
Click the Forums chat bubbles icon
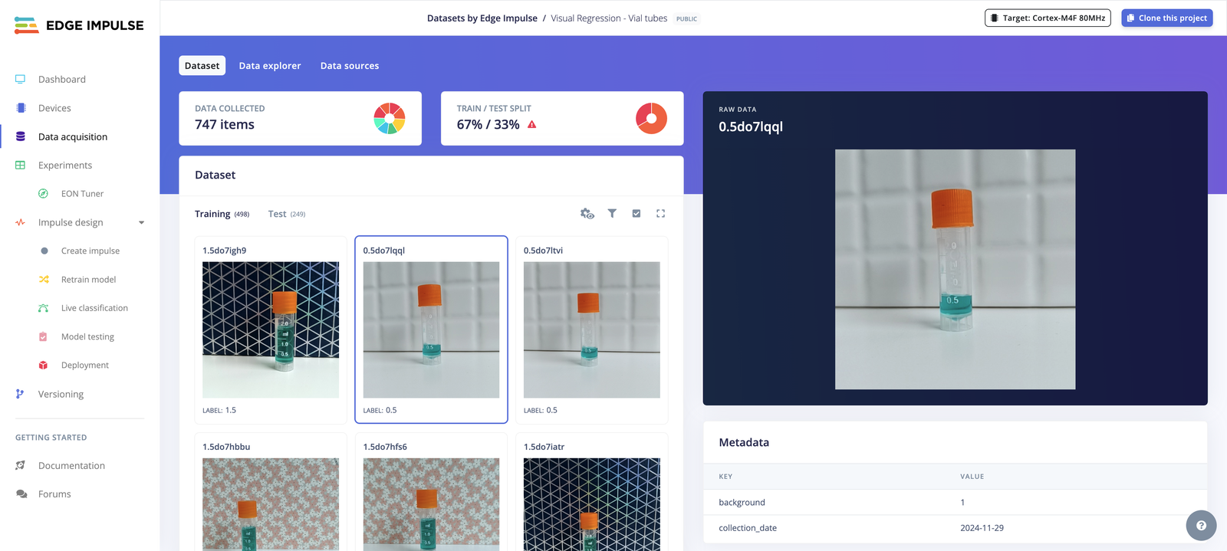click(21, 494)
